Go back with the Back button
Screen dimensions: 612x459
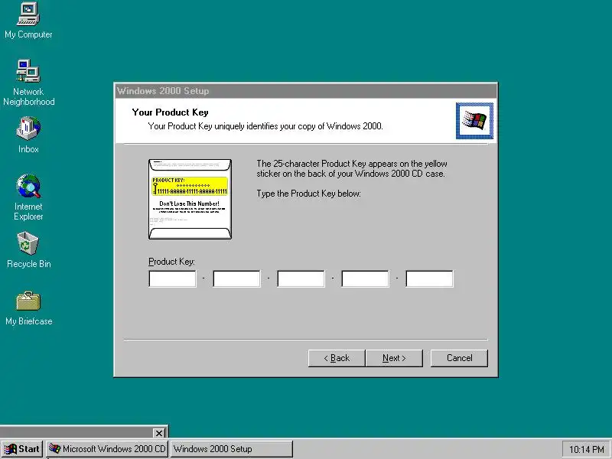[337, 358]
